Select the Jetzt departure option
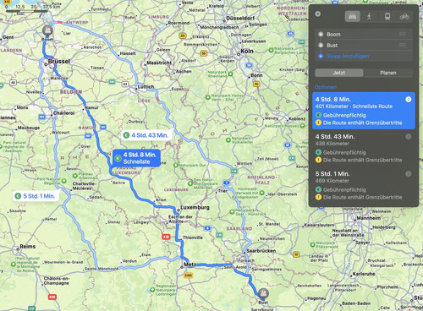423x311 pixels. pos(339,73)
